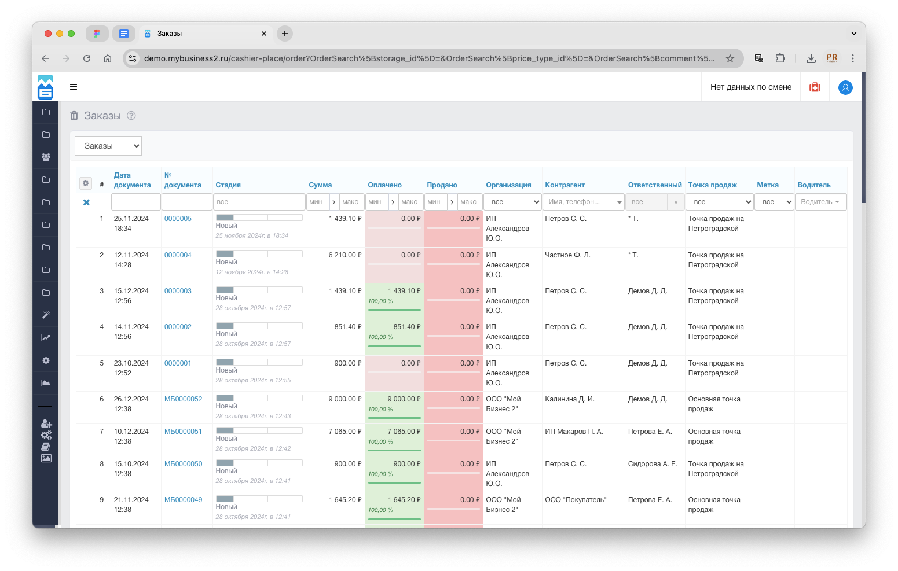Open order МБ0000049
This screenshot has width=898, height=571.
point(183,500)
